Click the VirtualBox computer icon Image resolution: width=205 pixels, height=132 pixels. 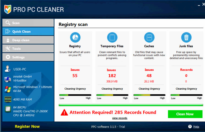point(8,79)
